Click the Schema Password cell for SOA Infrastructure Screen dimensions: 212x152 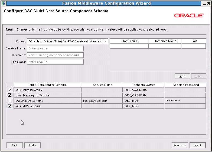pyautogui.click(x=185, y=90)
